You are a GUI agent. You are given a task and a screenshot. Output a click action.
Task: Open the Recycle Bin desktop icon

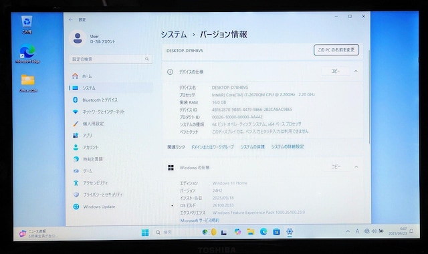pos(27,25)
